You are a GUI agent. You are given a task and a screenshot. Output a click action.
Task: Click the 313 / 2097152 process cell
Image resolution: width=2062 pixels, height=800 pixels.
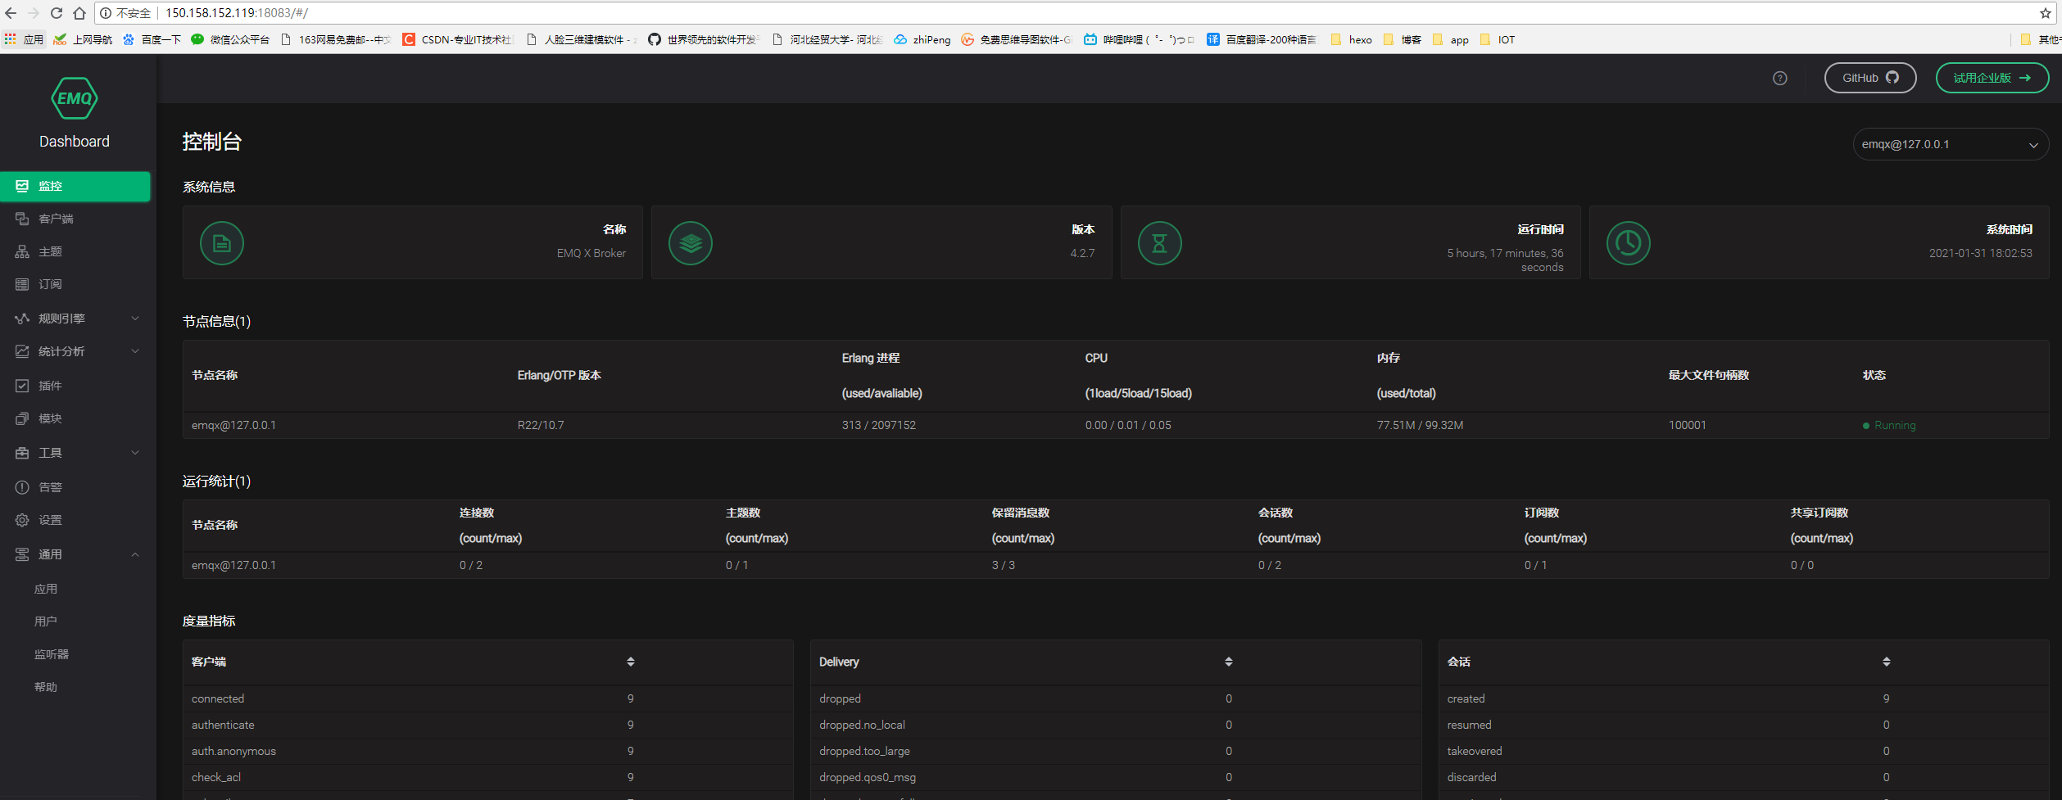click(x=879, y=425)
